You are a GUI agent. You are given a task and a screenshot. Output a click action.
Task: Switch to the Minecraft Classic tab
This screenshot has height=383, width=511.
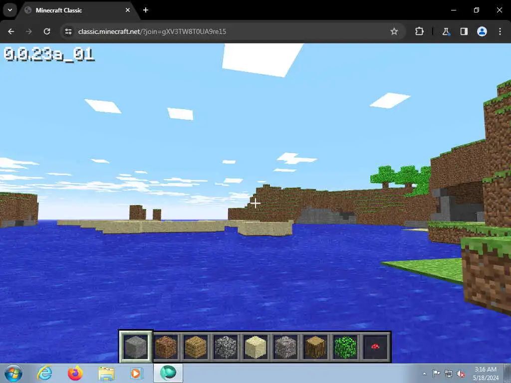(x=78, y=10)
